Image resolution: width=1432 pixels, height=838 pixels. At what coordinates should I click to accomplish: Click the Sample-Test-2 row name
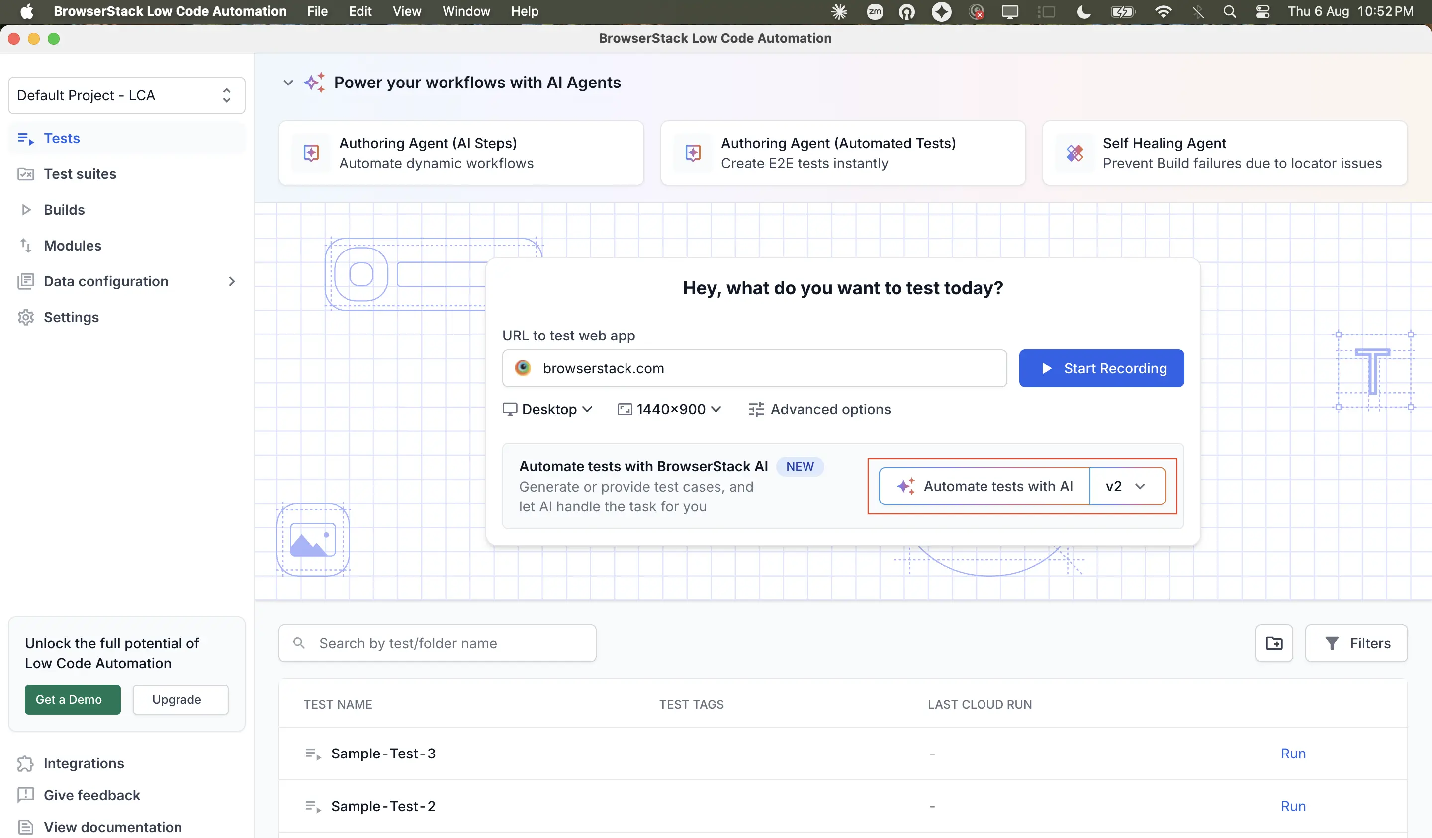click(x=383, y=806)
